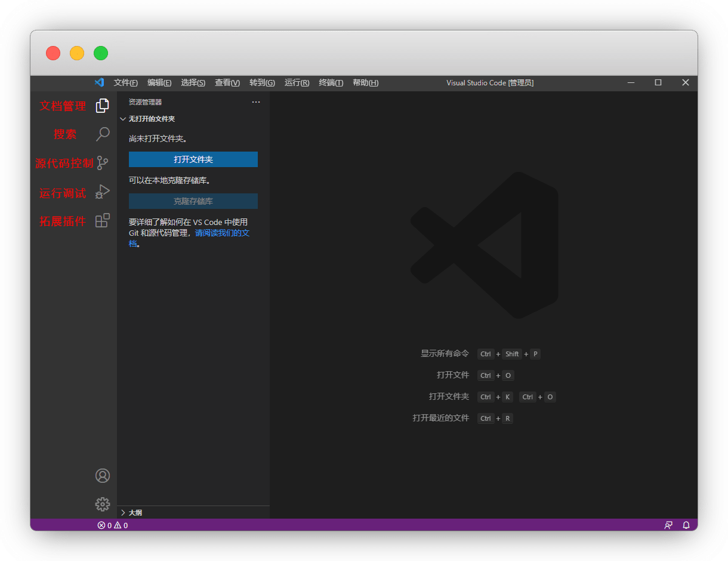This screenshot has height=561, width=728.
Task: Follow the 请阅读我们的文档 link
Action: [222, 233]
